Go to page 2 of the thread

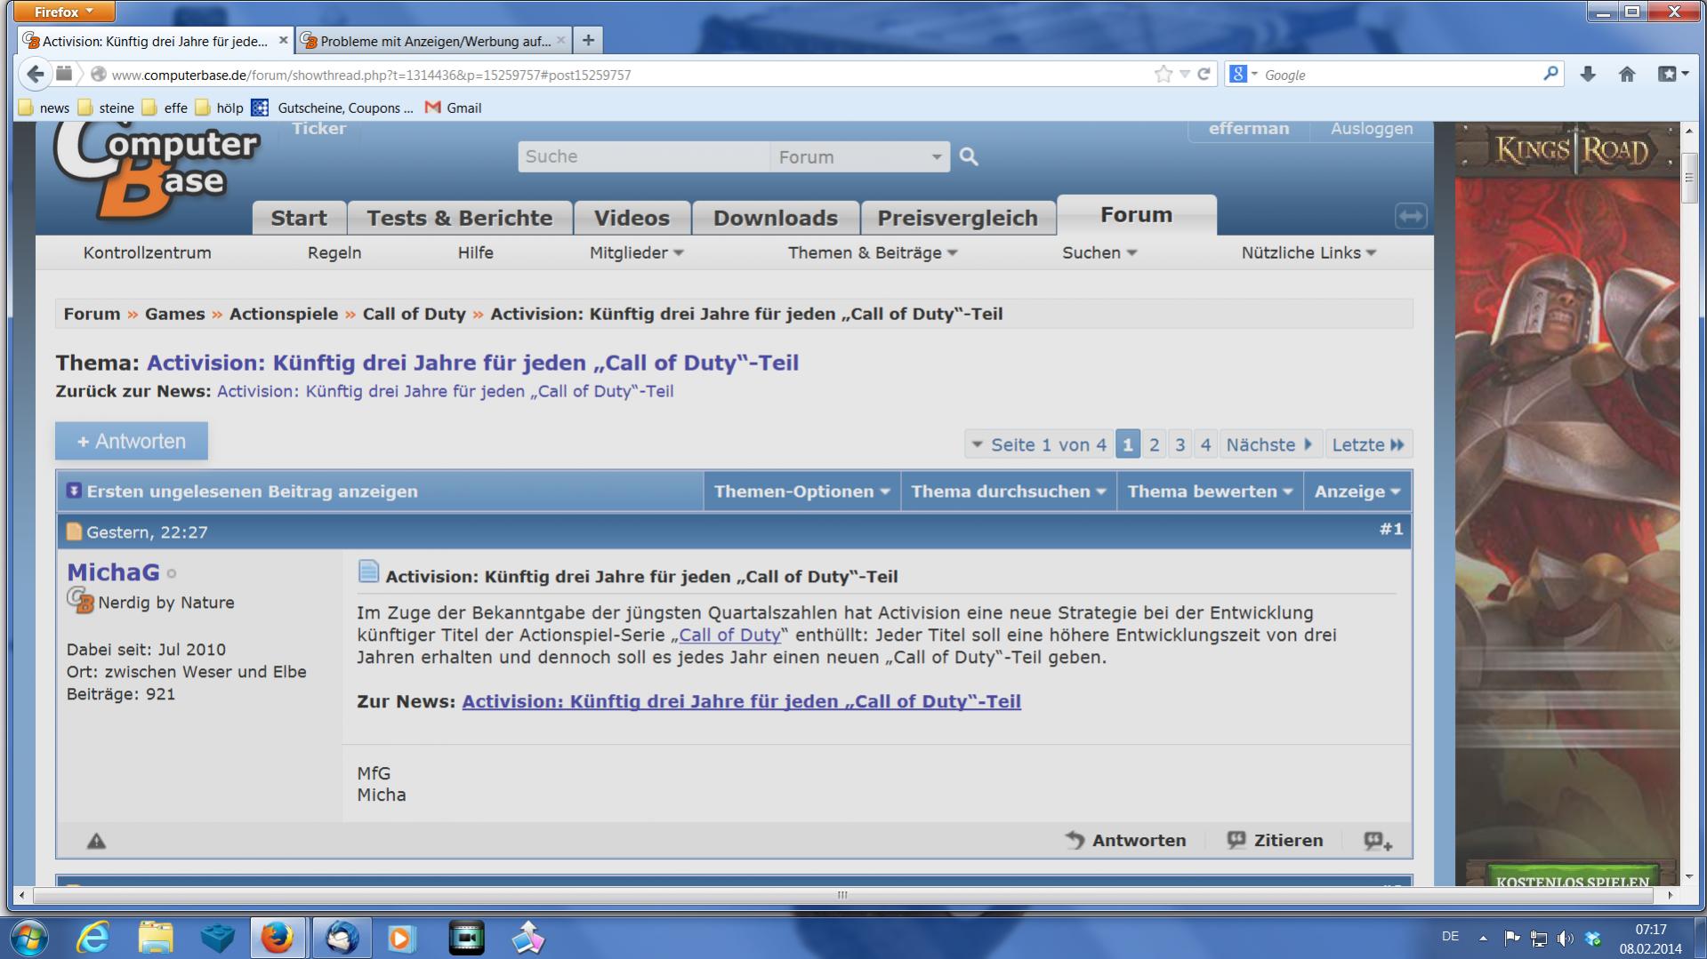tap(1154, 444)
